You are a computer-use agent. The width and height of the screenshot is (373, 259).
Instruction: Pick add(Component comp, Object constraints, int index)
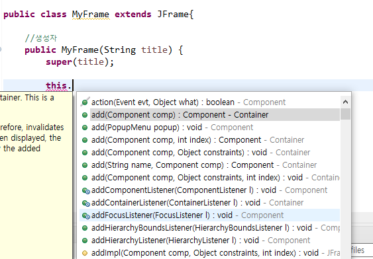(x=209, y=178)
